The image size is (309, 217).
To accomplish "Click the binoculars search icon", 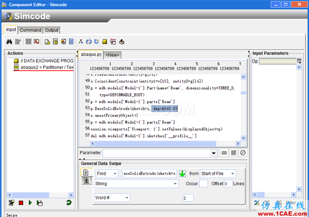I will coord(9,42).
